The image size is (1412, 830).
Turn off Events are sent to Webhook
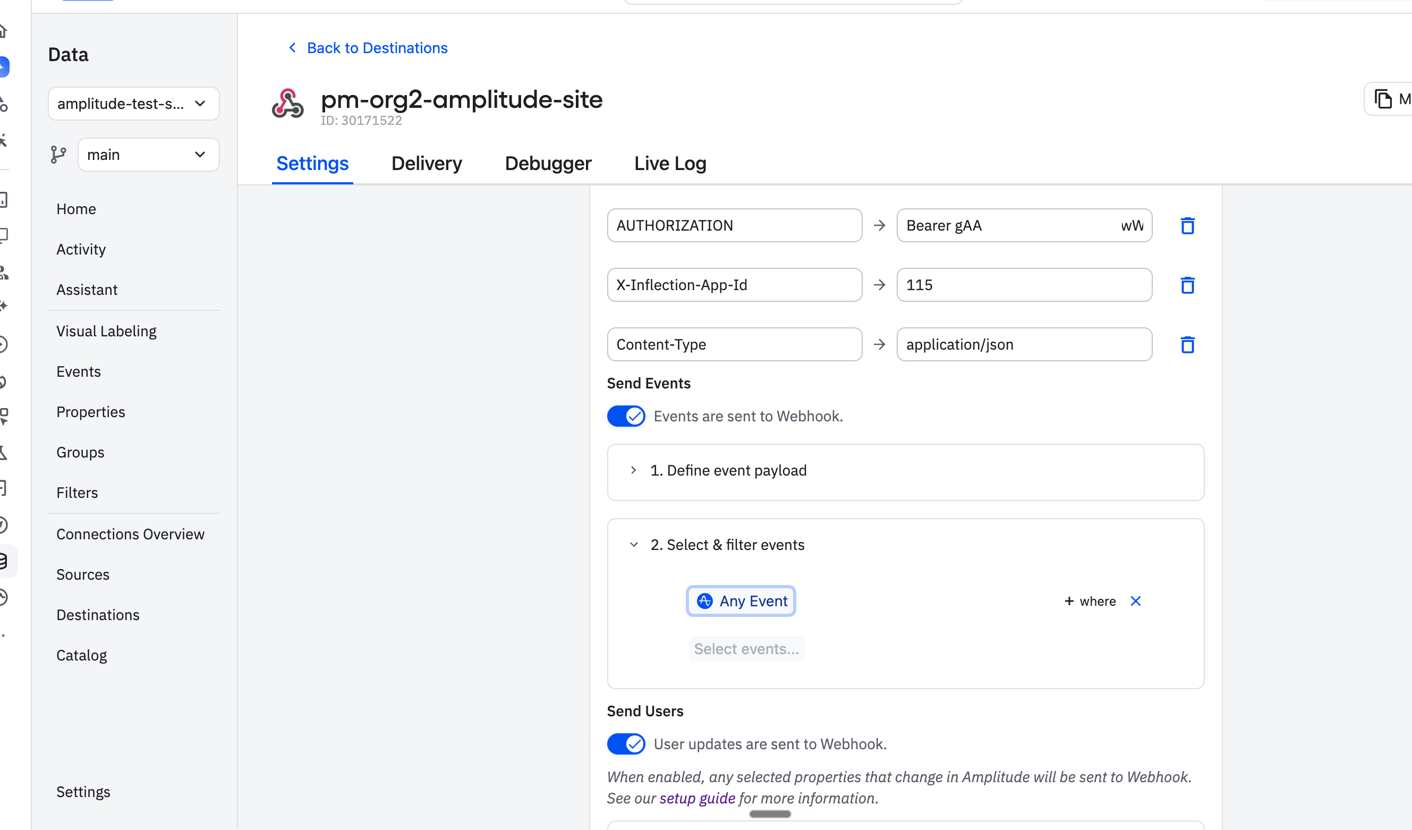pyautogui.click(x=626, y=417)
